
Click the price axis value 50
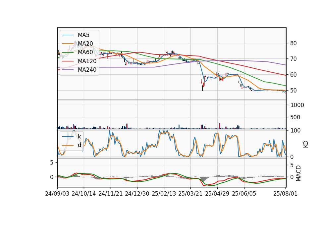click(x=293, y=91)
